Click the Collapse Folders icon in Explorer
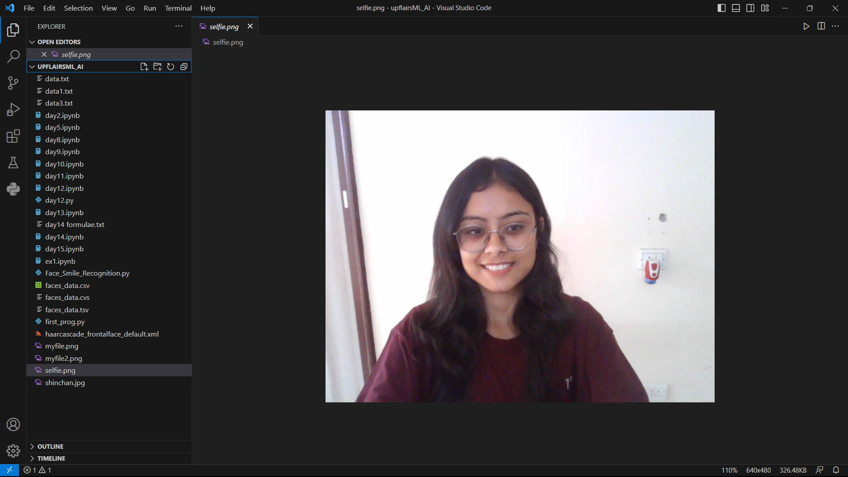 click(184, 67)
